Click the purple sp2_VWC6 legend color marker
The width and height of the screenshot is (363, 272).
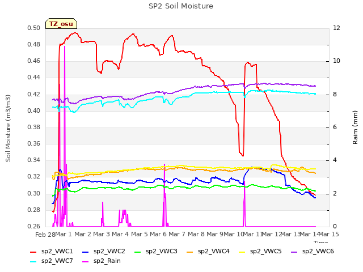click(x=294, y=252)
